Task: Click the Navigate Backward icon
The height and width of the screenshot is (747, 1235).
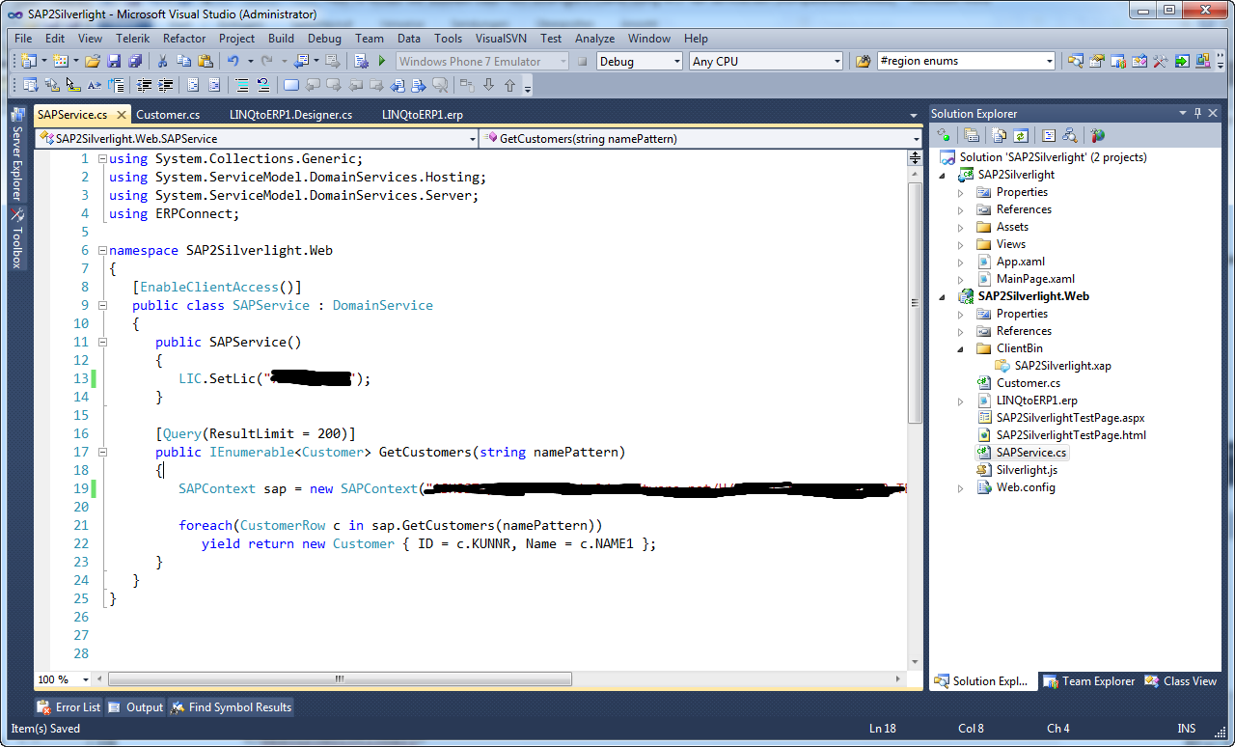Action: 301,61
